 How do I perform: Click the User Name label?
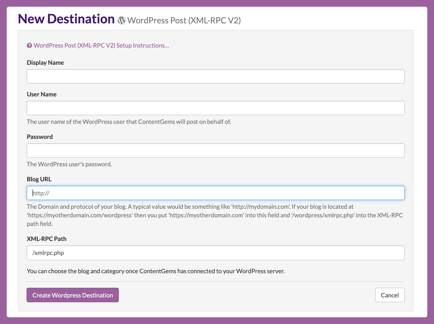click(x=42, y=94)
